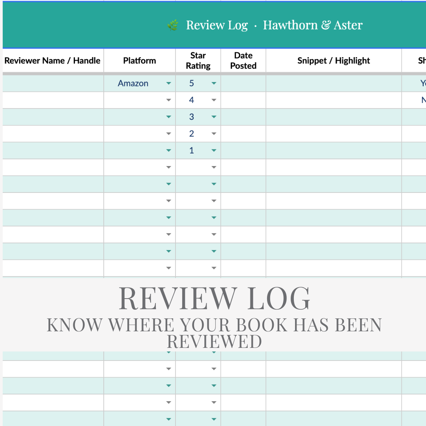Click reviewer name cell in Amazon row

tap(53, 83)
